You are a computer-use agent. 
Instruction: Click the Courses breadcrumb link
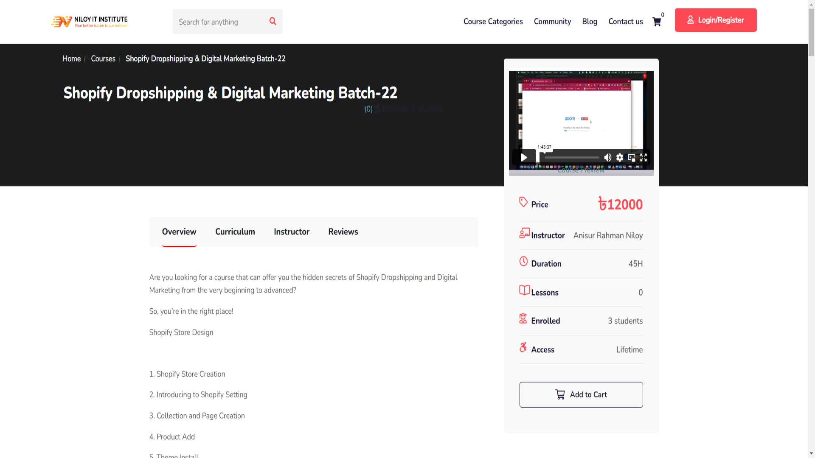coord(103,59)
